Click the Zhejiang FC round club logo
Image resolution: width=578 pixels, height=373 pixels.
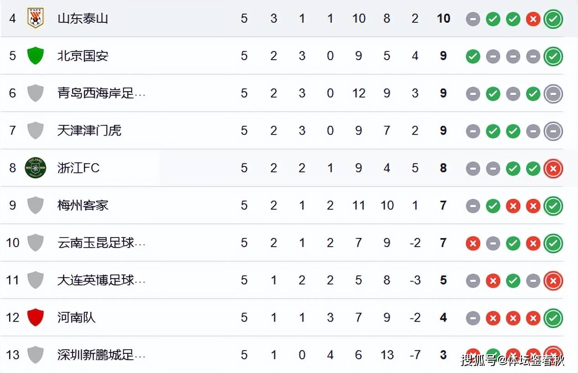click(x=35, y=168)
